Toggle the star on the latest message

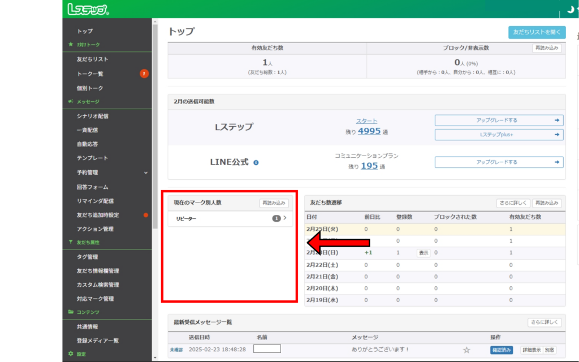(466, 350)
